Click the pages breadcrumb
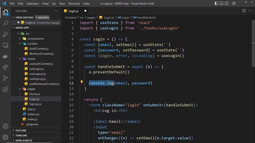255x143 pixels. pyautogui.click(x=91, y=17)
